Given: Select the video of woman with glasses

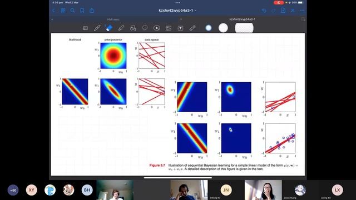Looking at the screenshot, I should click(x=263, y=190).
